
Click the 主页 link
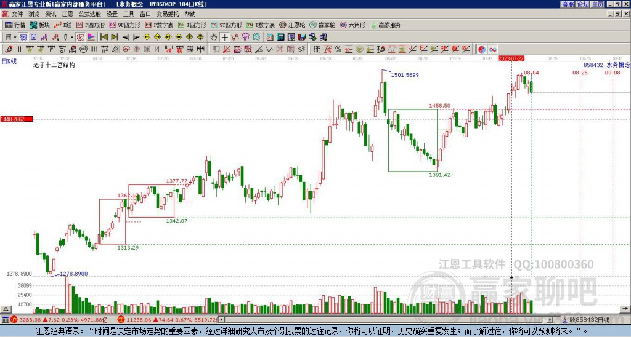pyautogui.click(x=598, y=4)
